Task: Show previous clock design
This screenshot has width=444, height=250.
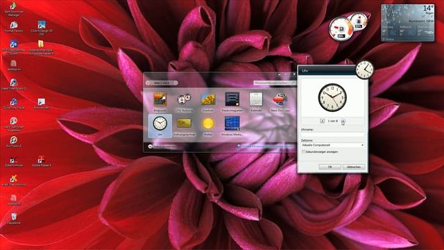Action: click(x=322, y=121)
